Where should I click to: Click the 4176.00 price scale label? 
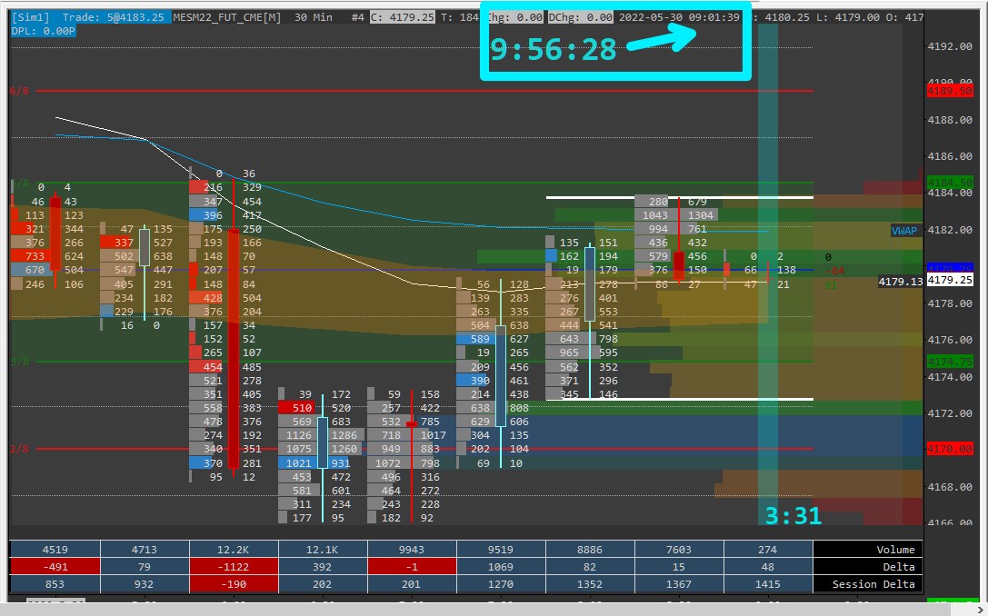click(950, 340)
